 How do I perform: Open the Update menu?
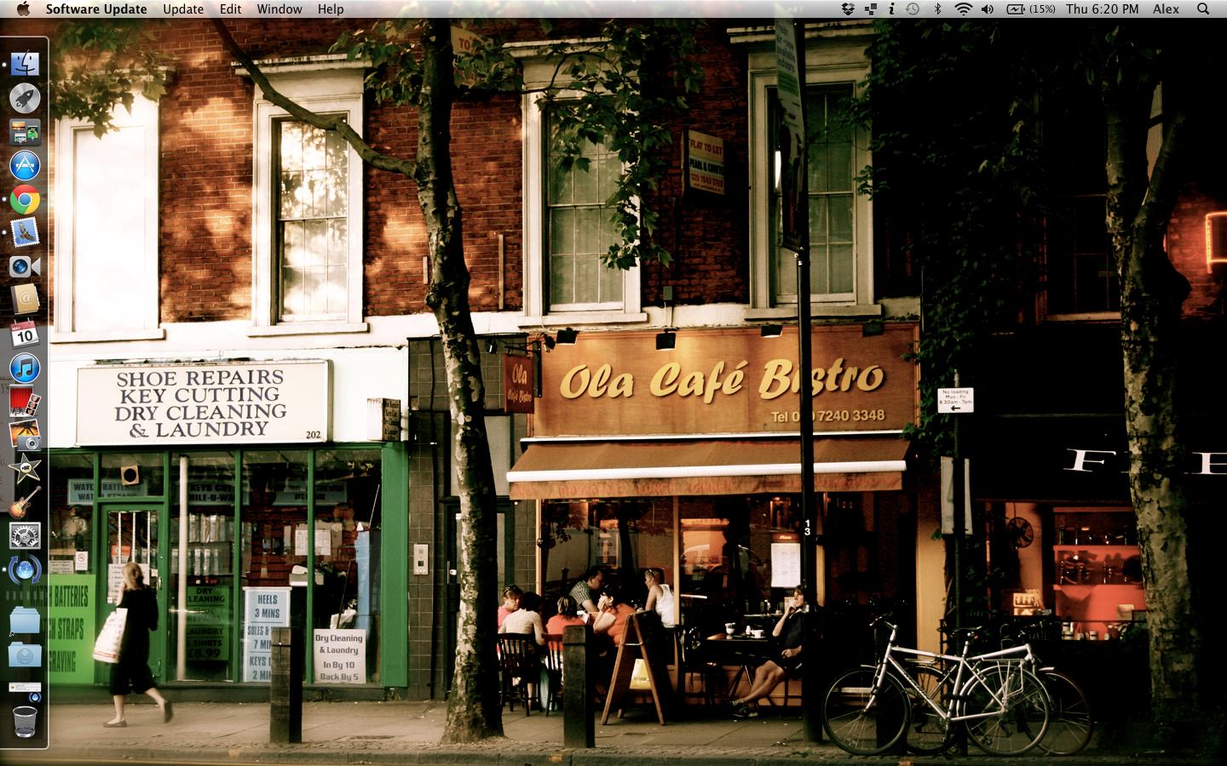coord(183,9)
